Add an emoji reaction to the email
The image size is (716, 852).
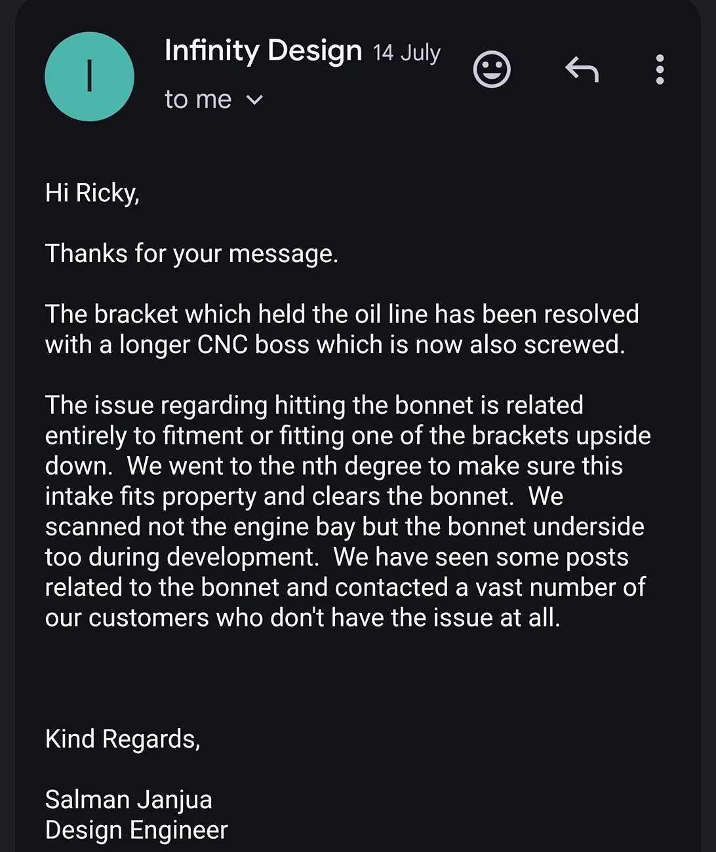(x=492, y=69)
